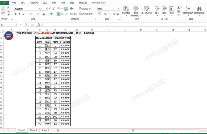Switch to Sheet2 worksheet tab
207x134 pixels.
pos(33,130)
